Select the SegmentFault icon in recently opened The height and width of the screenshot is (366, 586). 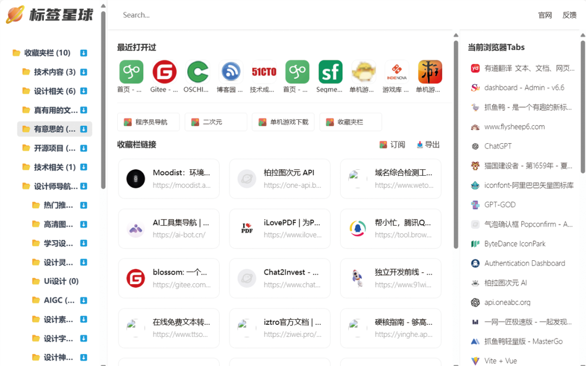(x=330, y=71)
